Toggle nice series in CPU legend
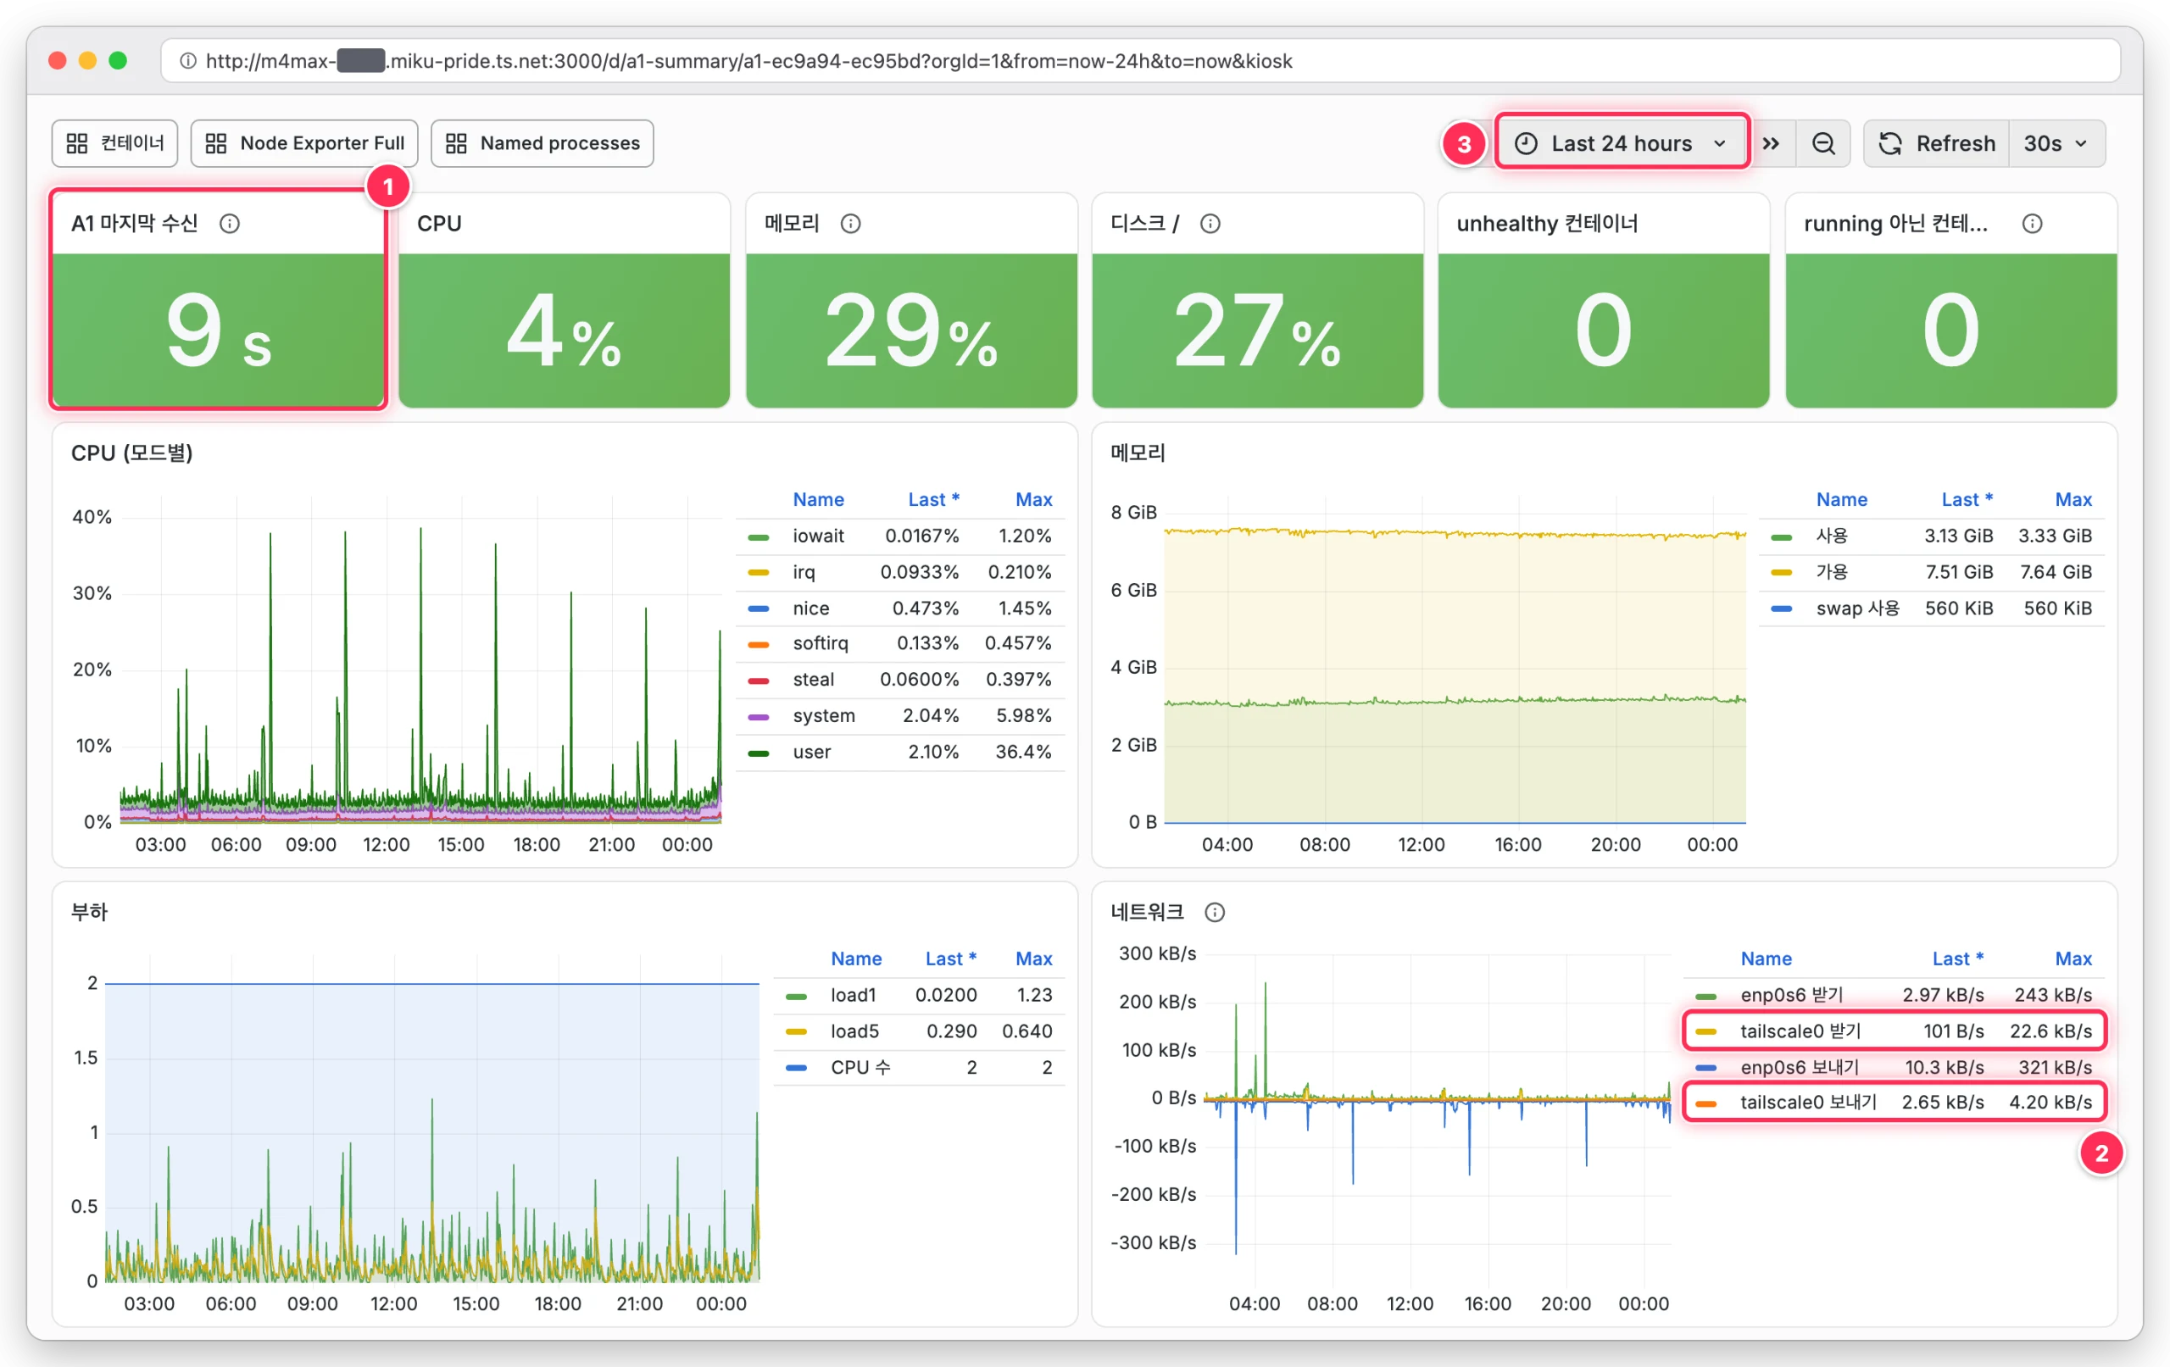Viewport: 2170px width, 1367px height. (x=811, y=608)
